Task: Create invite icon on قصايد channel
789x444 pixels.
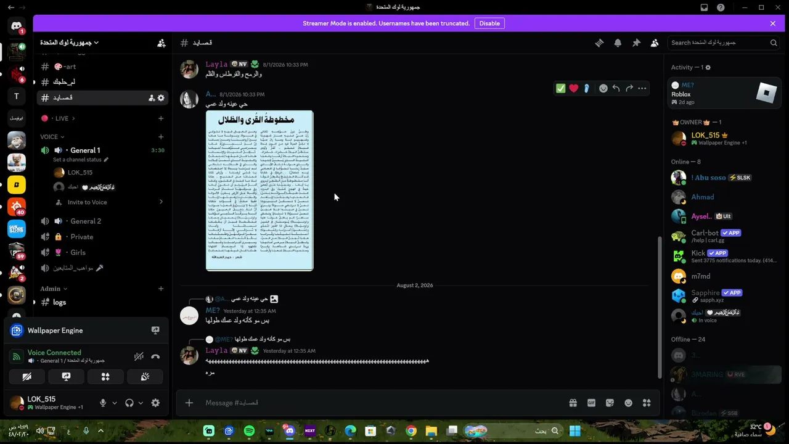Action: tap(151, 97)
